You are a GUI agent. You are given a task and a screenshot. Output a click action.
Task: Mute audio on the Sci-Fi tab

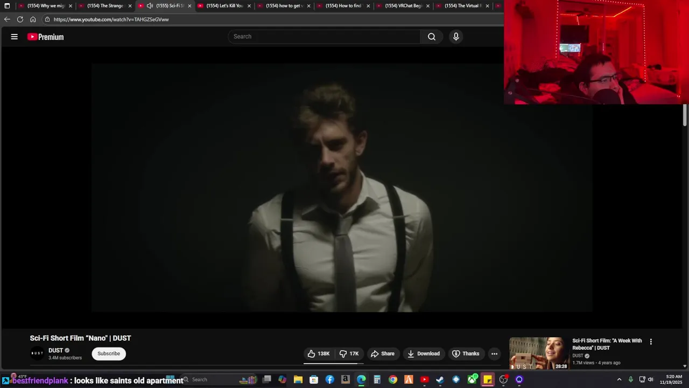point(150,6)
